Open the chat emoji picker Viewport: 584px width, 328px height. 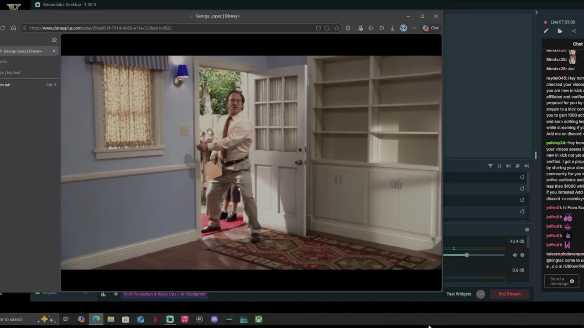click(x=572, y=282)
